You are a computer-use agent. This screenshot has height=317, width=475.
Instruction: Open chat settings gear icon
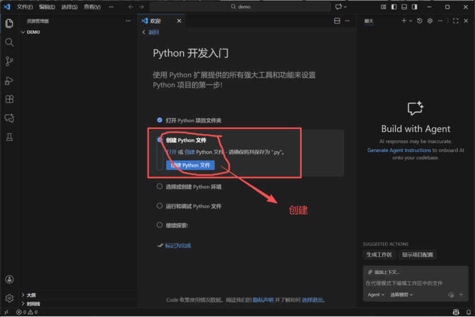coord(430,21)
